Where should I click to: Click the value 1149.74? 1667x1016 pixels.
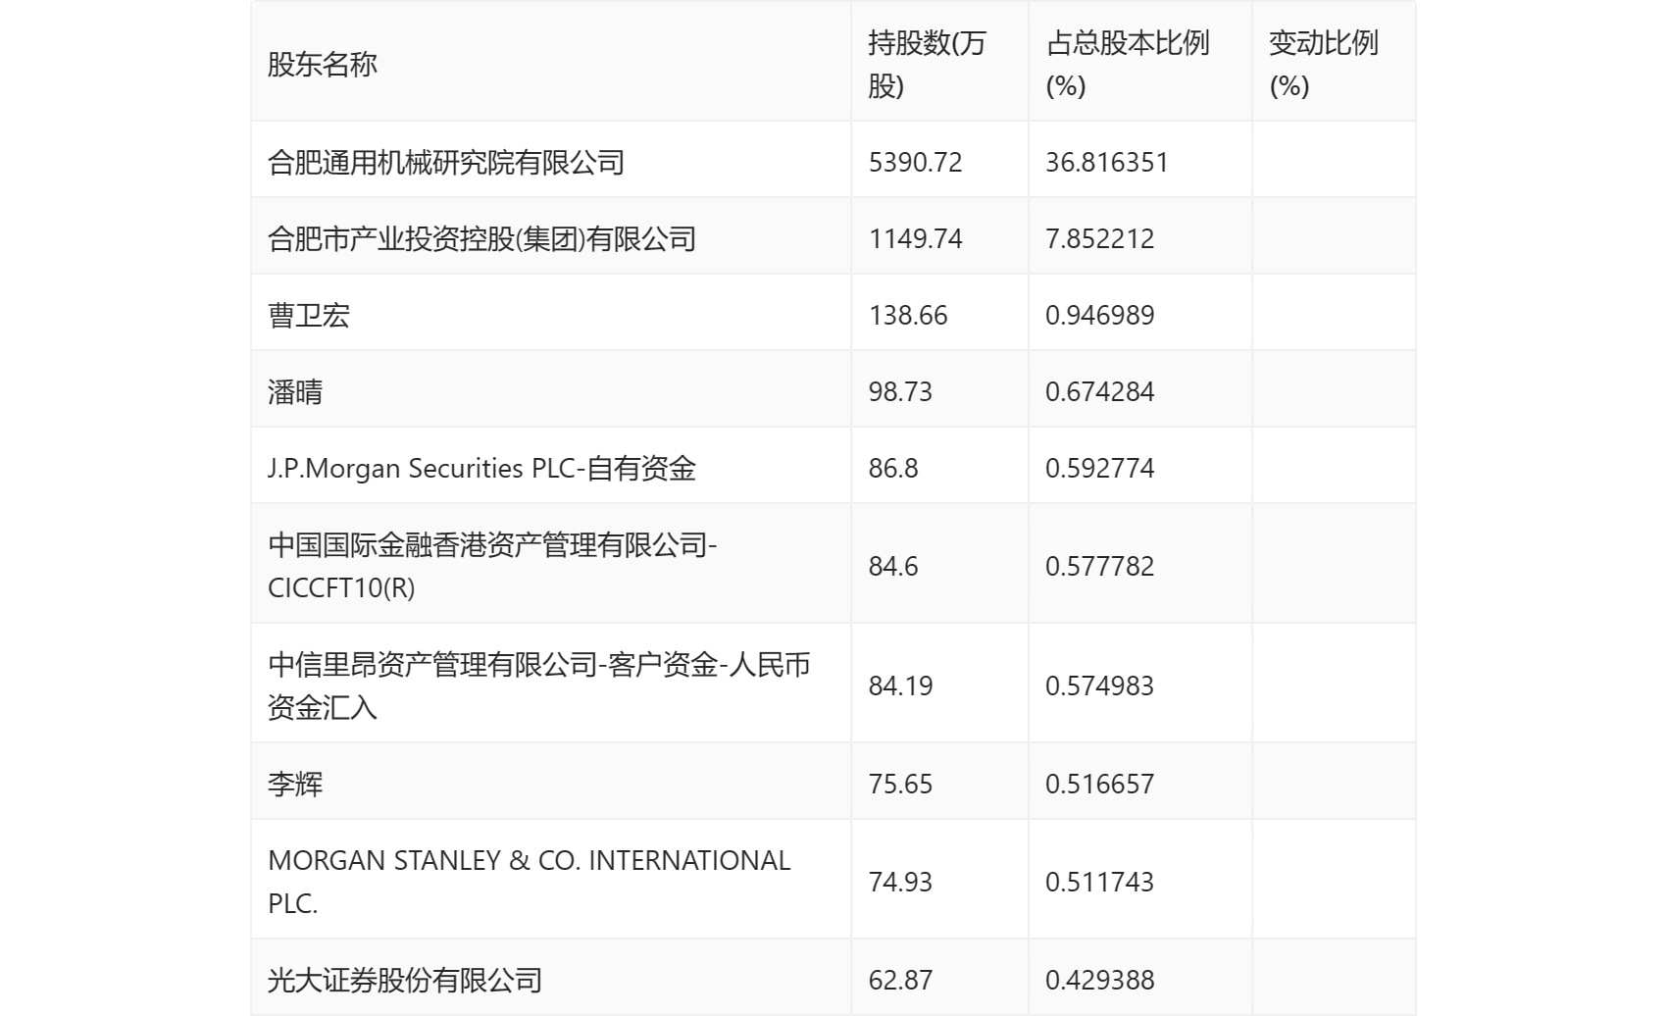coord(916,238)
